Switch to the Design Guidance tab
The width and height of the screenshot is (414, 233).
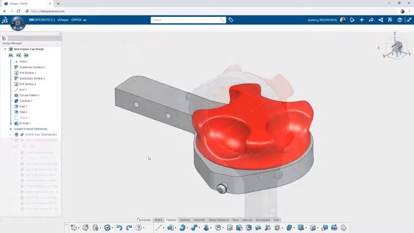219,220
